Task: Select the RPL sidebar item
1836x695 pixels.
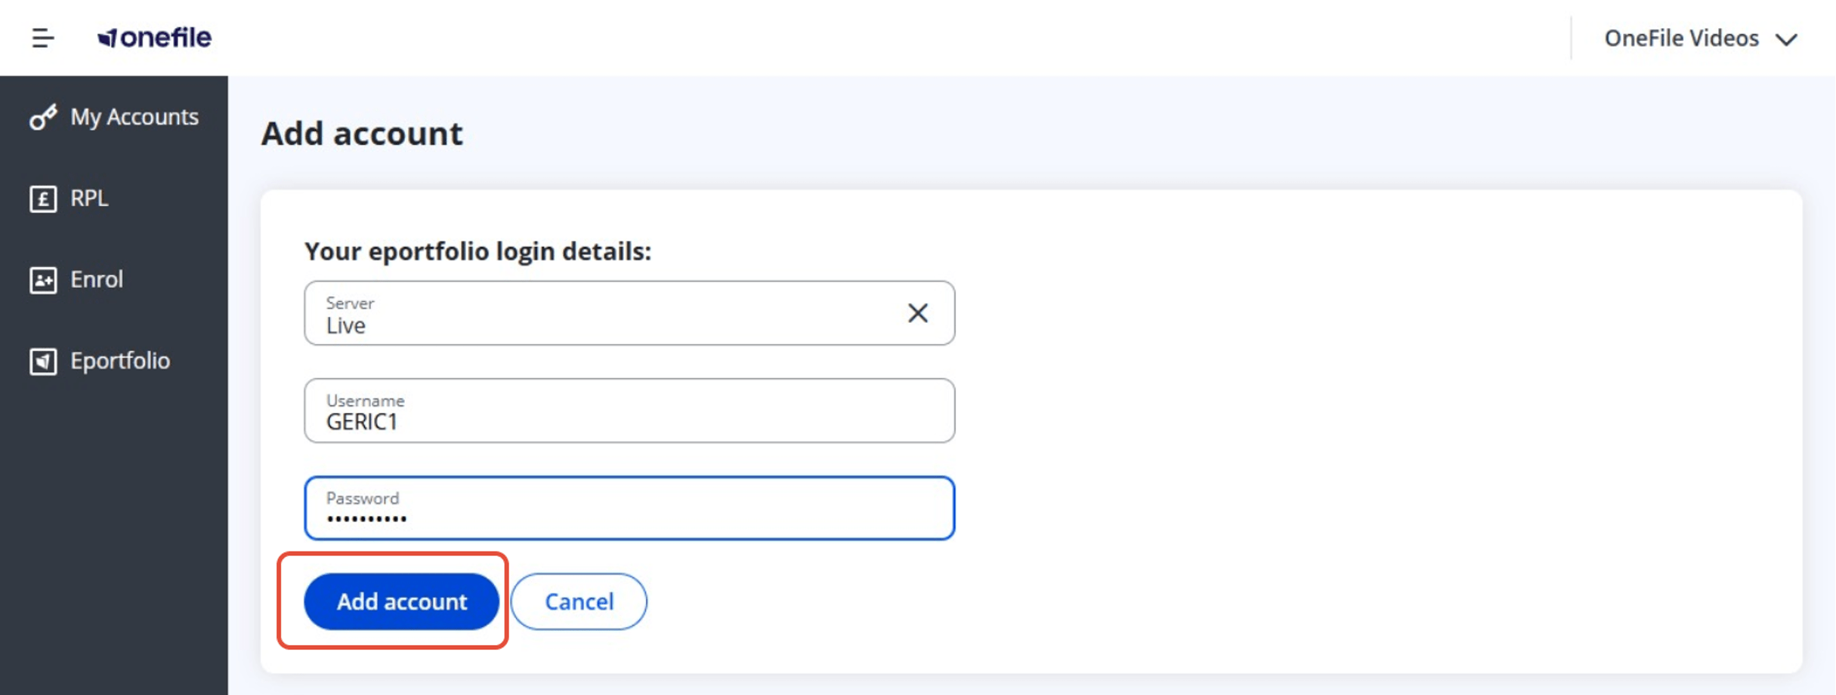Action: click(114, 198)
